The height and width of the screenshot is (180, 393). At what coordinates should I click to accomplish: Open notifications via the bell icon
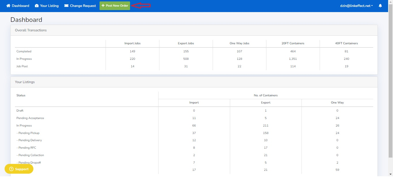(x=380, y=6)
